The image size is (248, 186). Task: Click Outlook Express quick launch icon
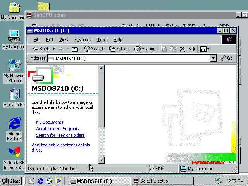(49, 181)
